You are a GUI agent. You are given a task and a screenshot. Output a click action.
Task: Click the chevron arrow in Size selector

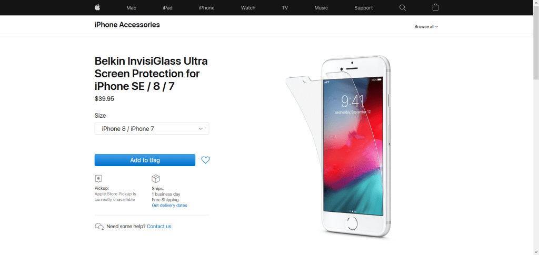tap(201, 129)
